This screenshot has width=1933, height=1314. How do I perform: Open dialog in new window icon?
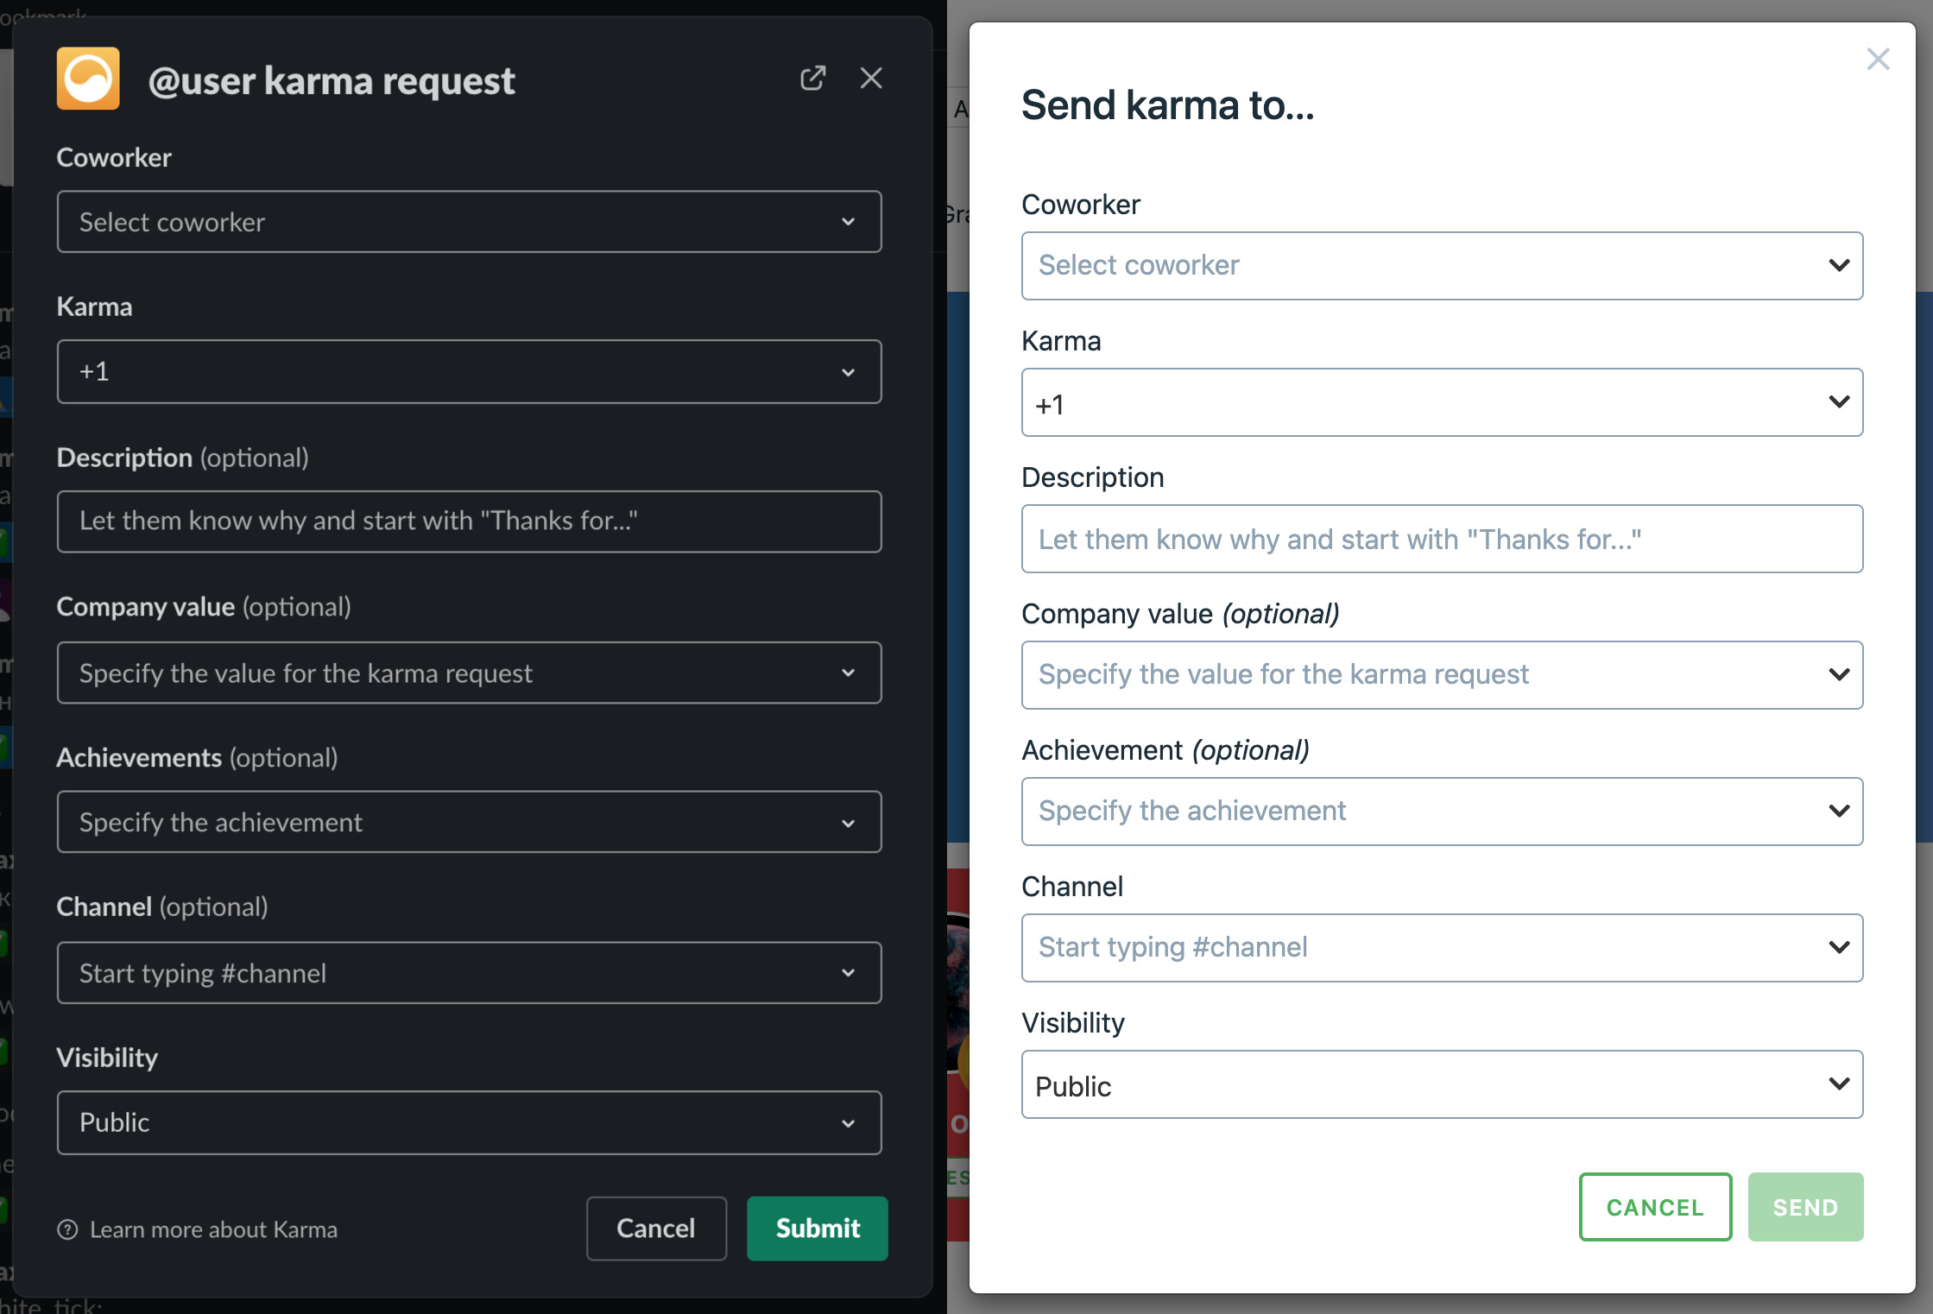pos(812,79)
